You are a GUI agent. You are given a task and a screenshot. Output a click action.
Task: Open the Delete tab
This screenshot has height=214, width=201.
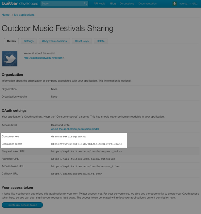[101, 41]
